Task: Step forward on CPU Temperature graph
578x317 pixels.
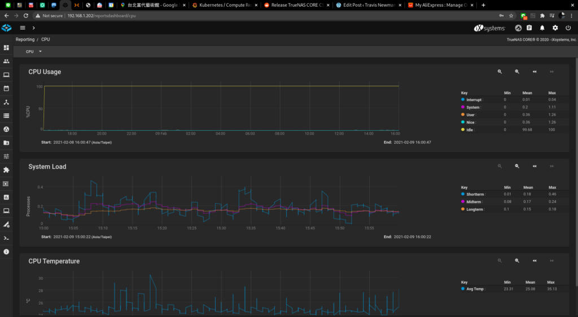Action: tap(552, 261)
